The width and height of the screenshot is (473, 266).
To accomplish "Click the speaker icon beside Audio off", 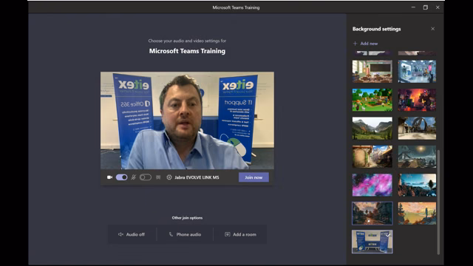I will (120, 234).
